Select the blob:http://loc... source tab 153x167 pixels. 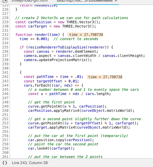(x=85, y=1)
